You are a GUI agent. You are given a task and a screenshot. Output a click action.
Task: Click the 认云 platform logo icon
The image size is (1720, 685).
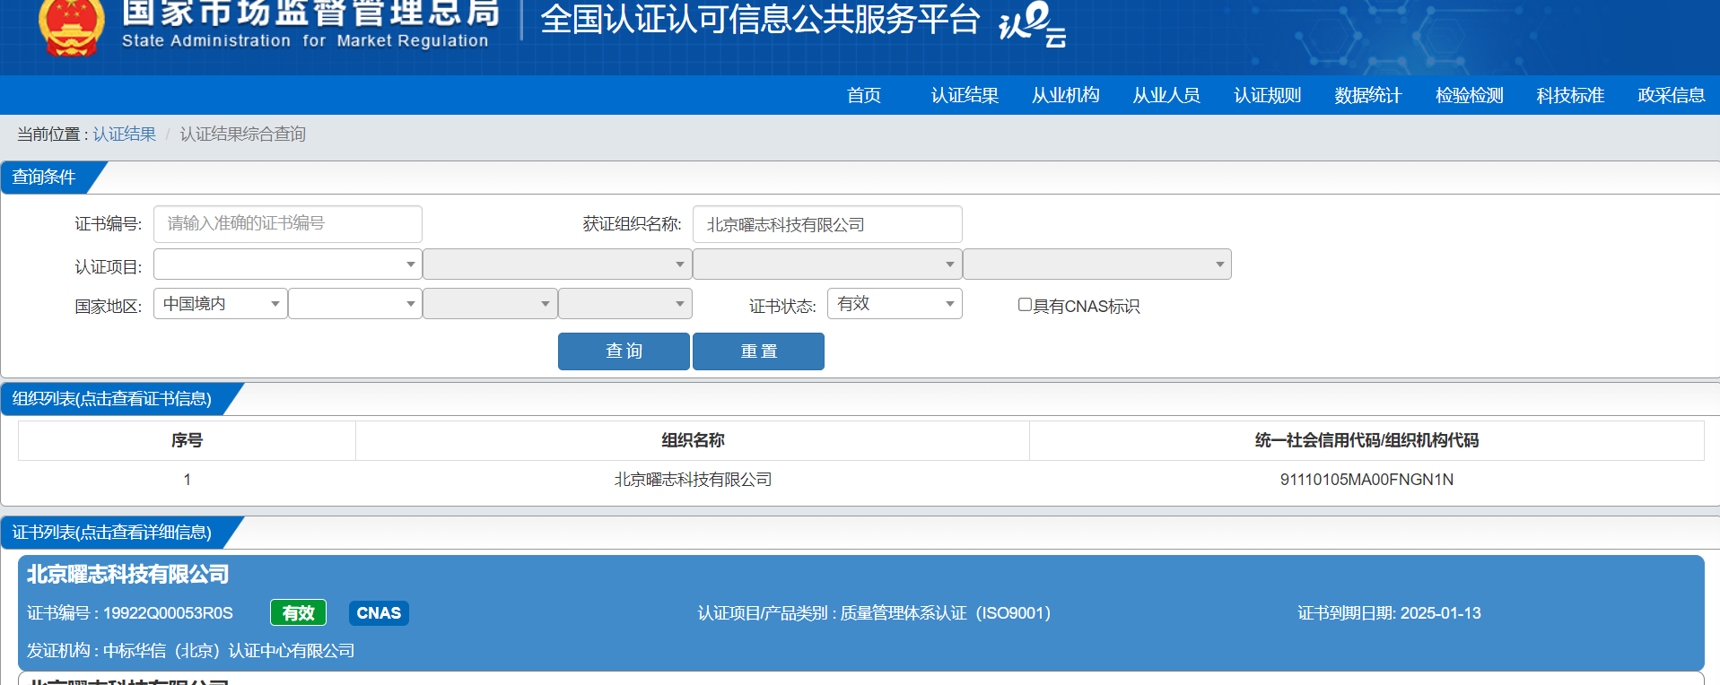pos(1033,24)
